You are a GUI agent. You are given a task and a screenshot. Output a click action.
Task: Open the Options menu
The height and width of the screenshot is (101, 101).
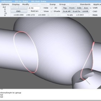[x=5, y=4]
